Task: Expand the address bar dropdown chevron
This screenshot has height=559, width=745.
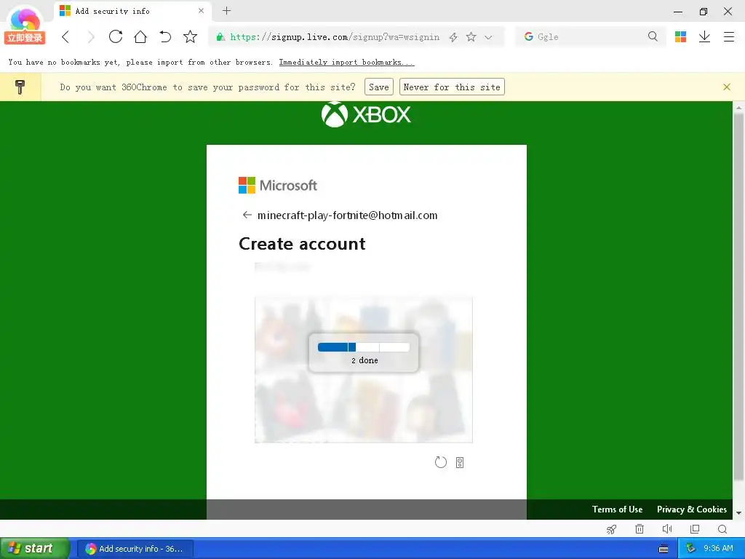Action: [x=488, y=37]
